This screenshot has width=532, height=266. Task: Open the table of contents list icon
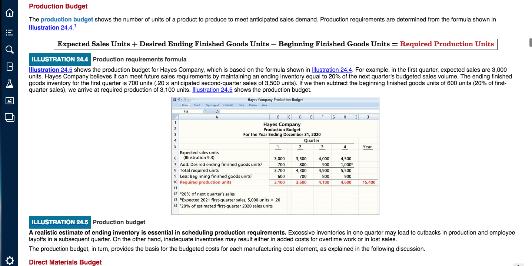10,31
